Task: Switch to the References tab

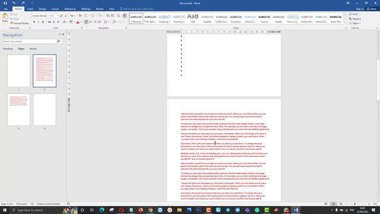Action: tap(70, 9)
